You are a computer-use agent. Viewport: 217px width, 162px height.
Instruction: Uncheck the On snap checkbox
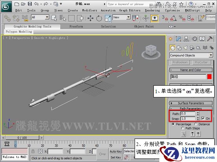(x=203, y=119)
